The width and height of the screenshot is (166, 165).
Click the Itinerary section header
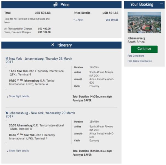61,45
